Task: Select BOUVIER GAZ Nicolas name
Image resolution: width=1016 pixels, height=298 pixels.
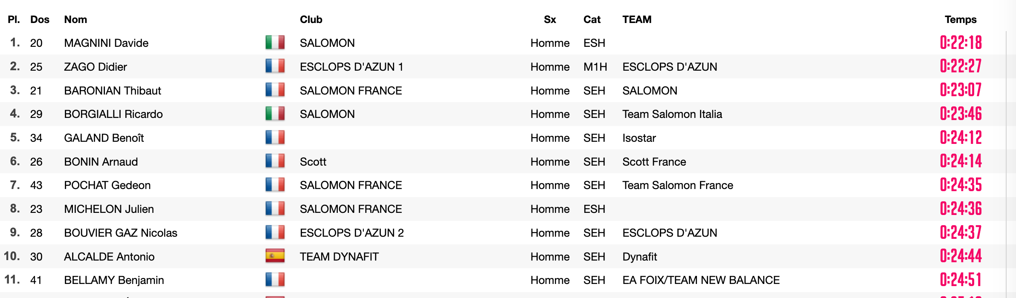Action: [x=121, y=233]
